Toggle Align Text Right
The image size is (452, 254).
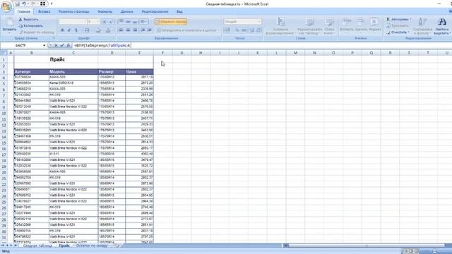pos(134,30)
